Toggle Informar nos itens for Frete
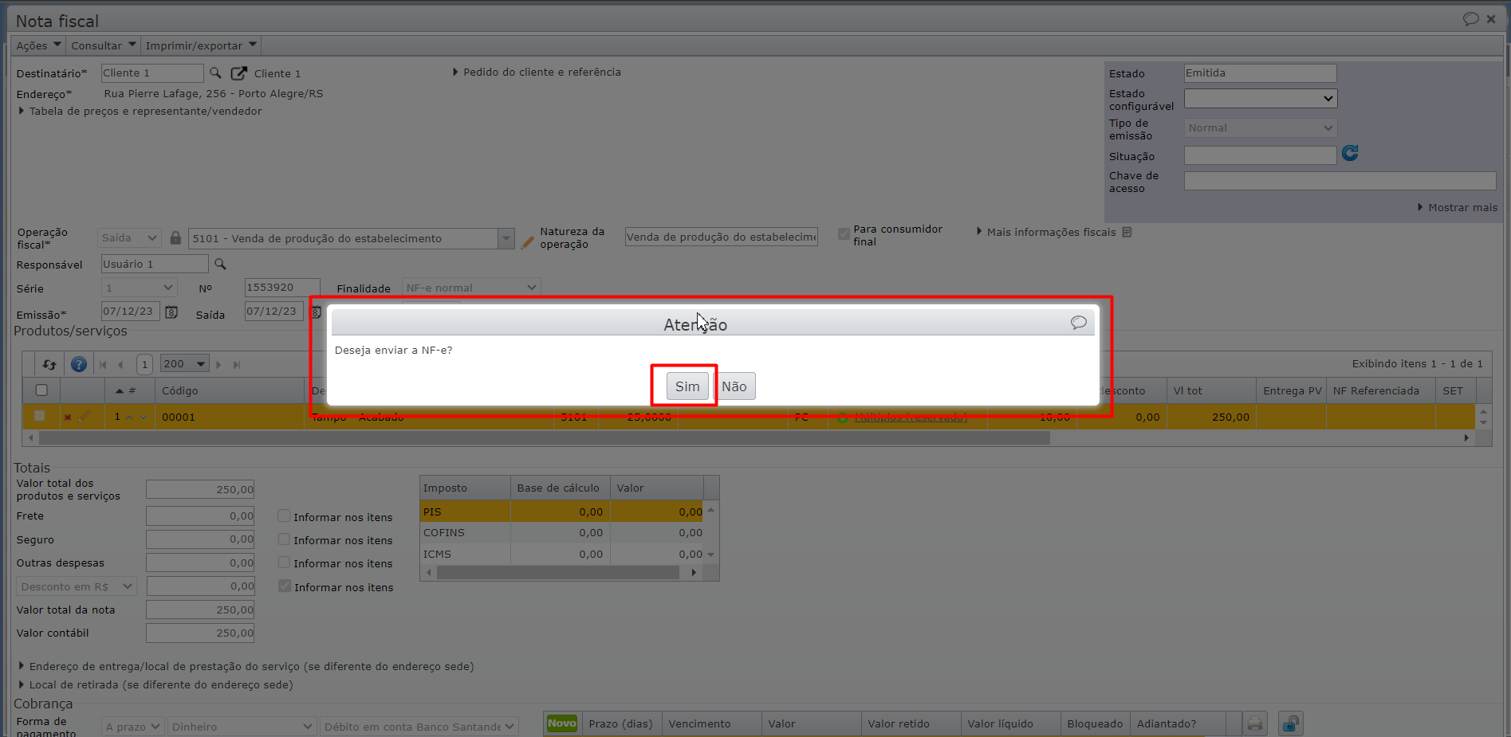The width and height of the screenshot is (1511, 737). 284,516
